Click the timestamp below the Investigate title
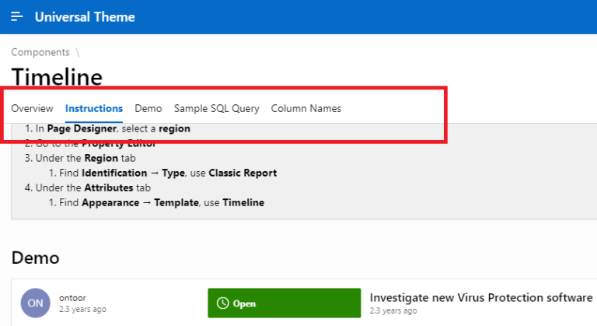This screenshot has width=597, height=326. pos(393,310)
